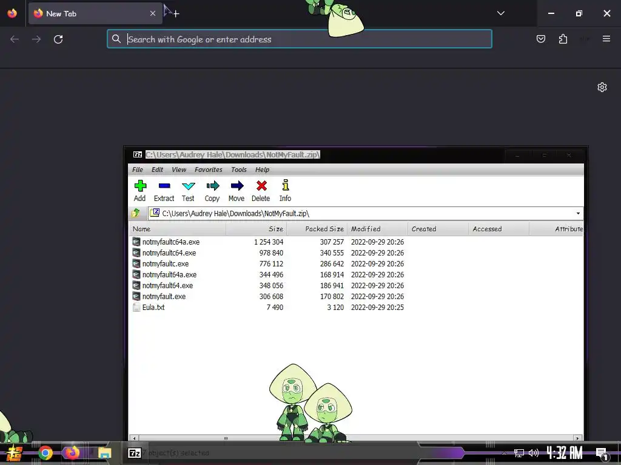621x465 pixels.
Task: Run the Test archive tool
Action: click(x=188, y=191)
